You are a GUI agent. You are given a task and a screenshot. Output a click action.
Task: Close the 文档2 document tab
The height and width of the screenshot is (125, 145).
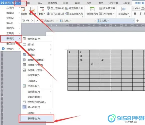[x=133, y=20]
